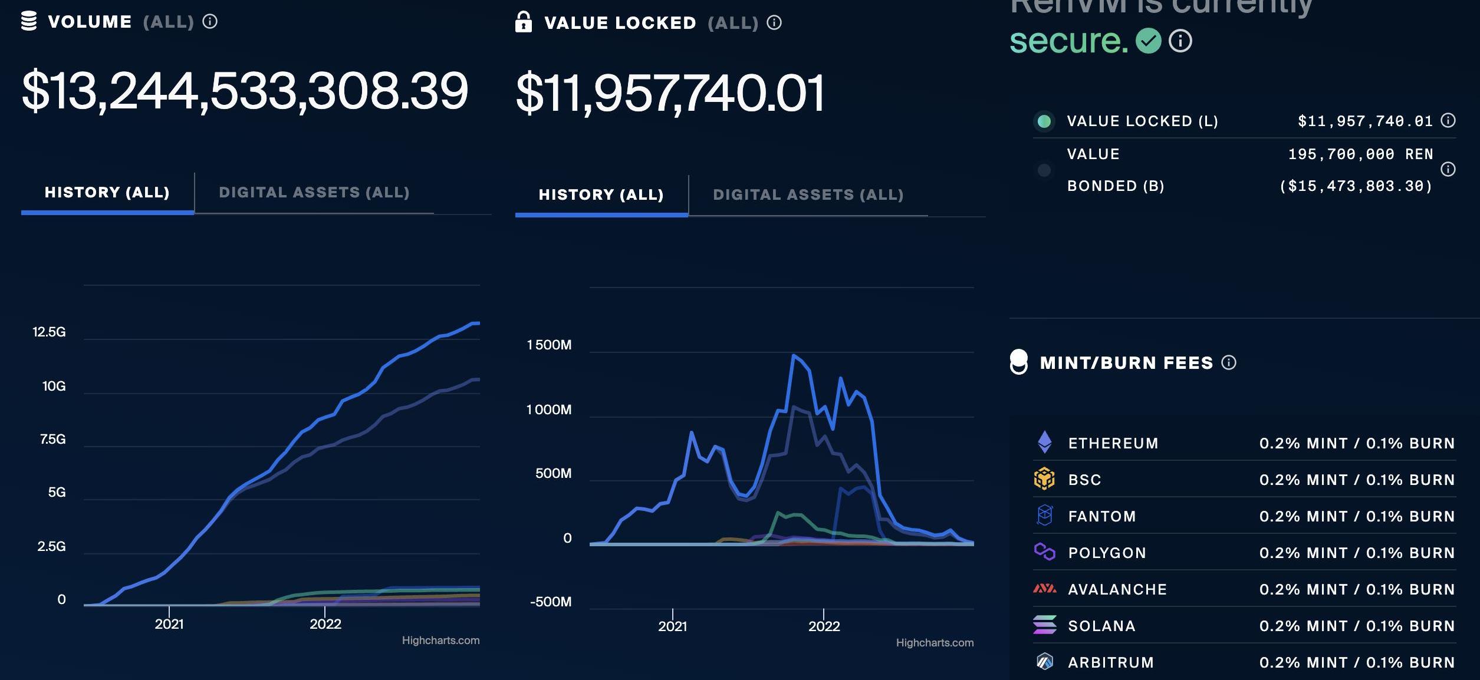The width and height of the screenshot is (1480, 680).
Task: Select Volume HISTORY (ALL) tab
Action: pos(107,193)
